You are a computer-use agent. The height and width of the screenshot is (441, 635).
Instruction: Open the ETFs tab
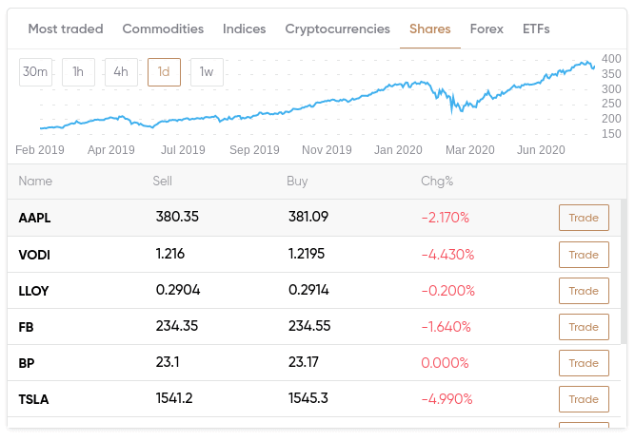tap(536, 29)
